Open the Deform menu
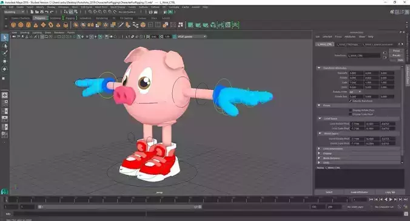The height and width of the screenshot is (221, 410). pyautogui.click(x=155, y=7)
